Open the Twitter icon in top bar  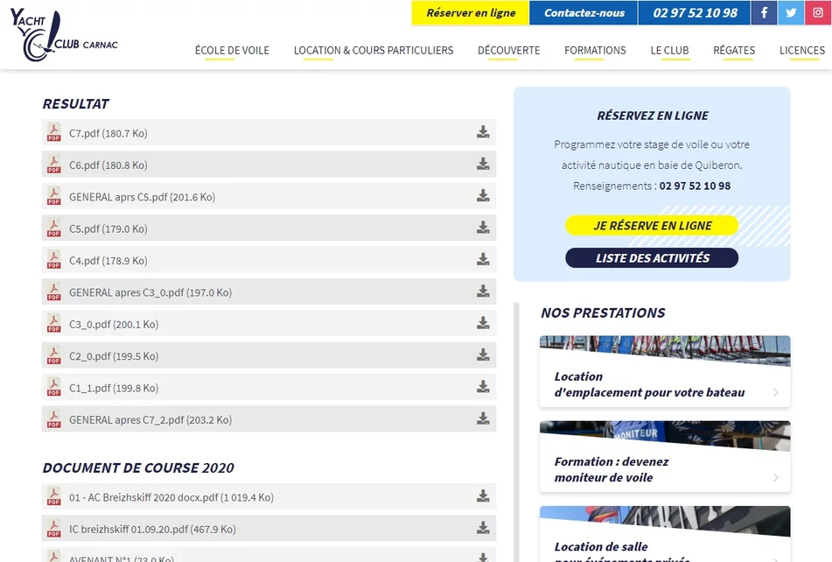pos(790,13)
